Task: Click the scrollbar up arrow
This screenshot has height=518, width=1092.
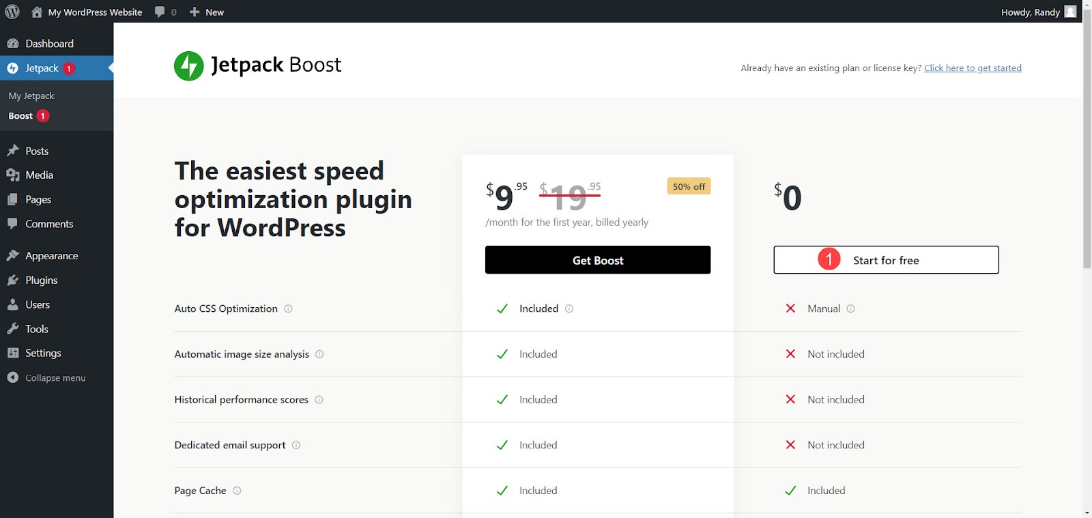Action: coord(1087,5)
